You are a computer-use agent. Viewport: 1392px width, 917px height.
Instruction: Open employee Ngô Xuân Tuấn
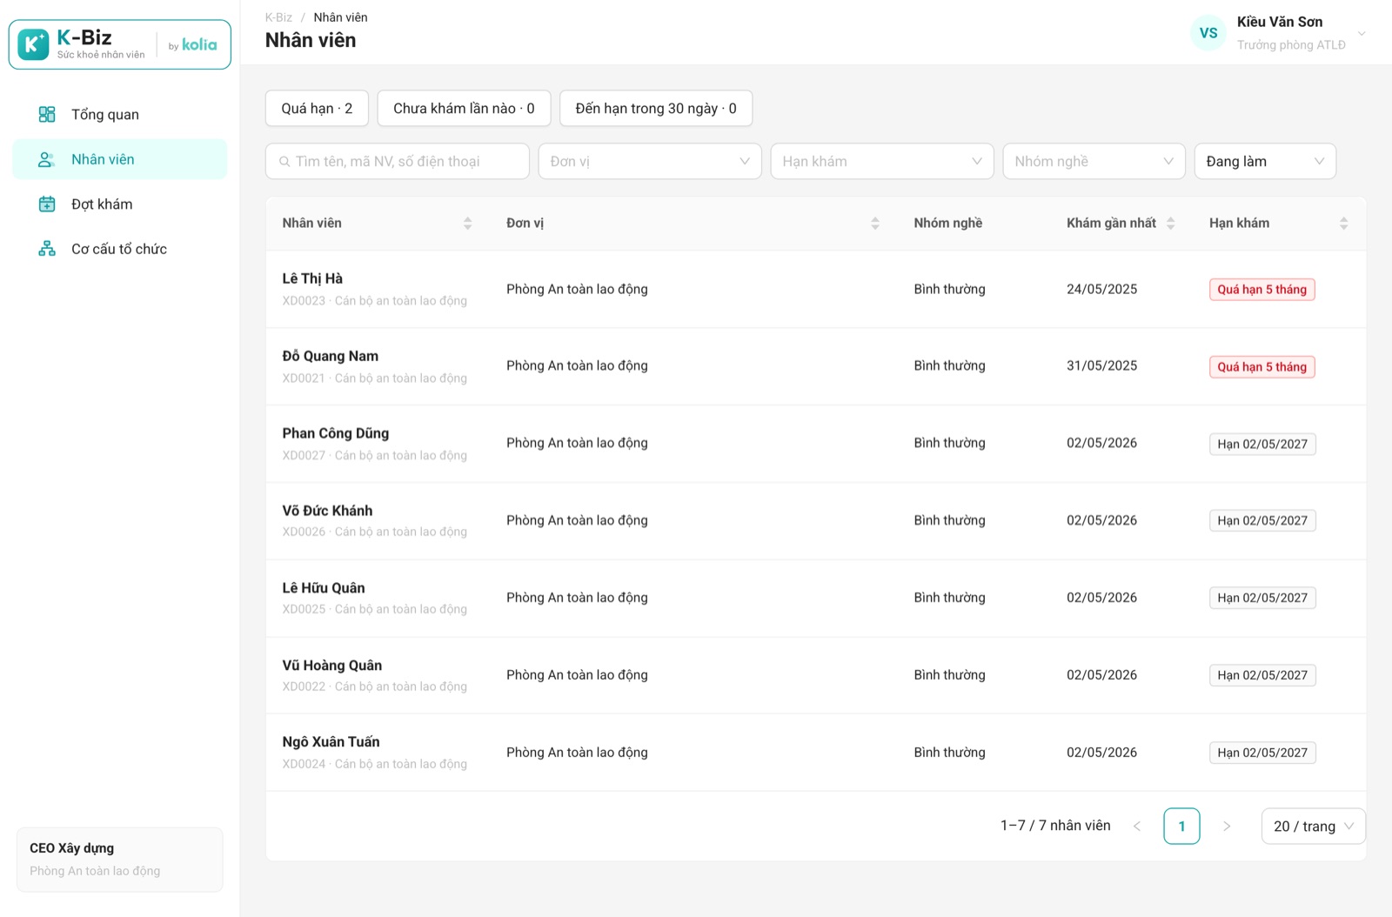click(331, 742)
